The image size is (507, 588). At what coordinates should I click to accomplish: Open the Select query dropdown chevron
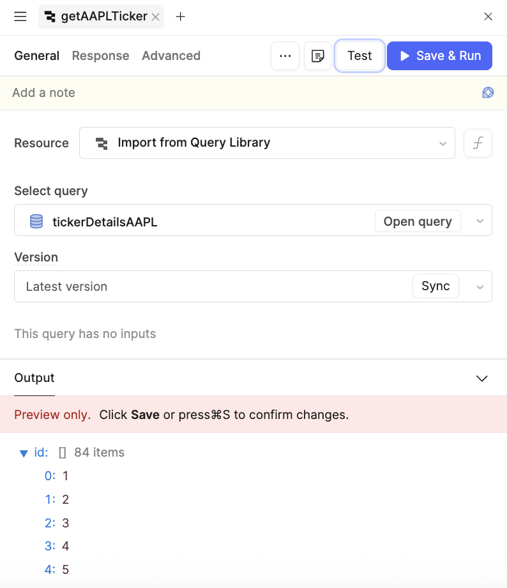[480, 221]
